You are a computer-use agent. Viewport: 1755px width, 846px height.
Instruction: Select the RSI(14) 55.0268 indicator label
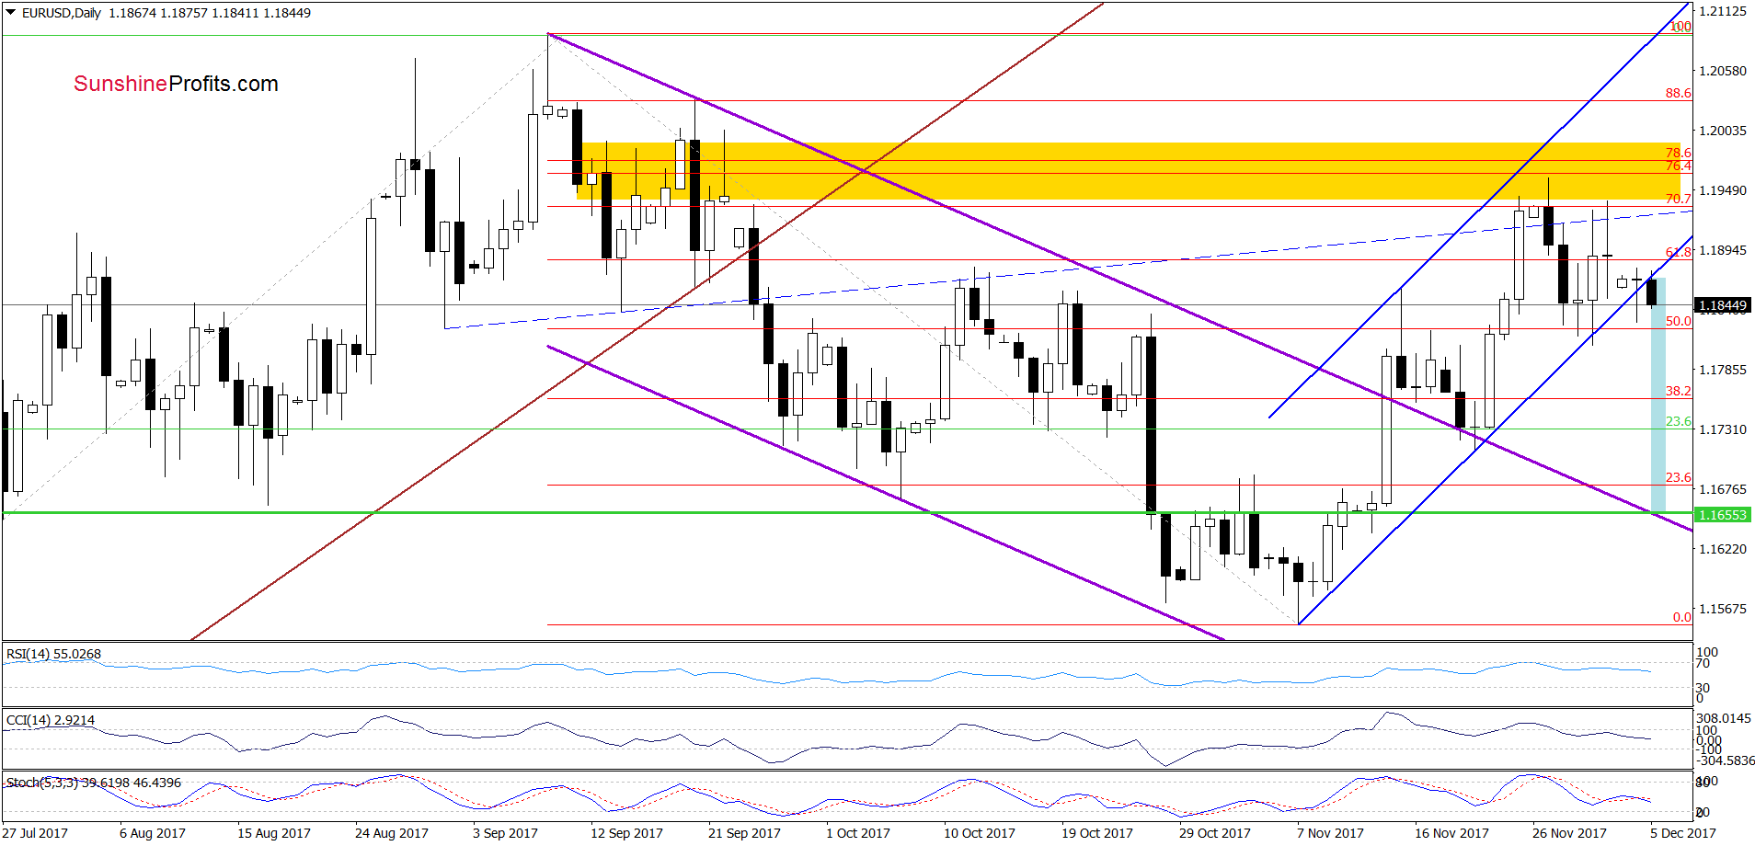pyautogui.click(x=53, y=654)
